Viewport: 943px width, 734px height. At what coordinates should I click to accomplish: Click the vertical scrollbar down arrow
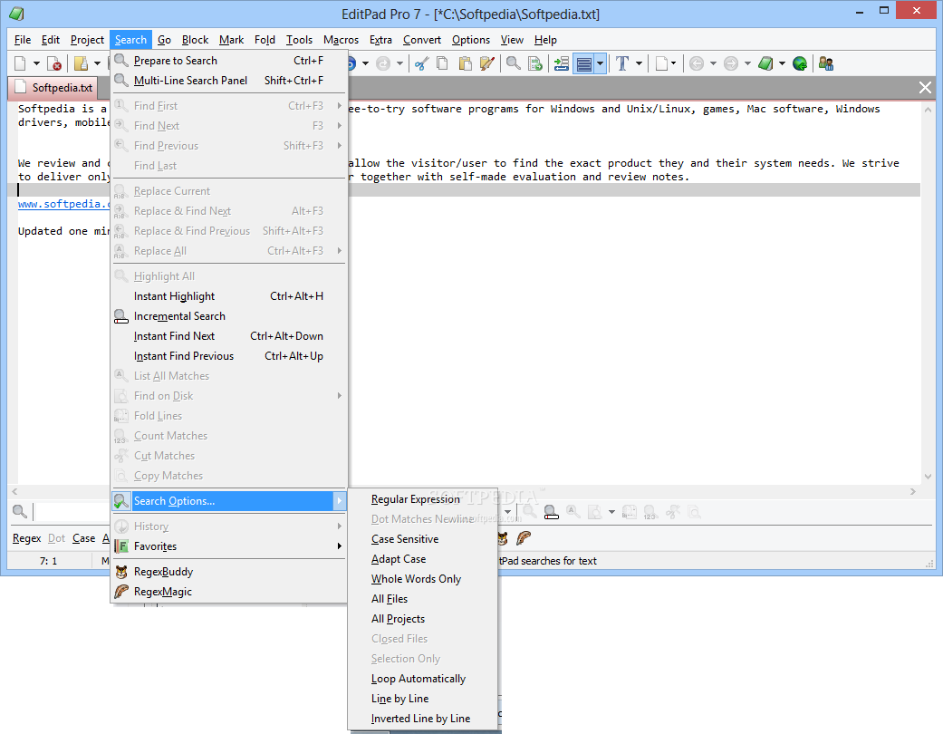pos(928,477)
